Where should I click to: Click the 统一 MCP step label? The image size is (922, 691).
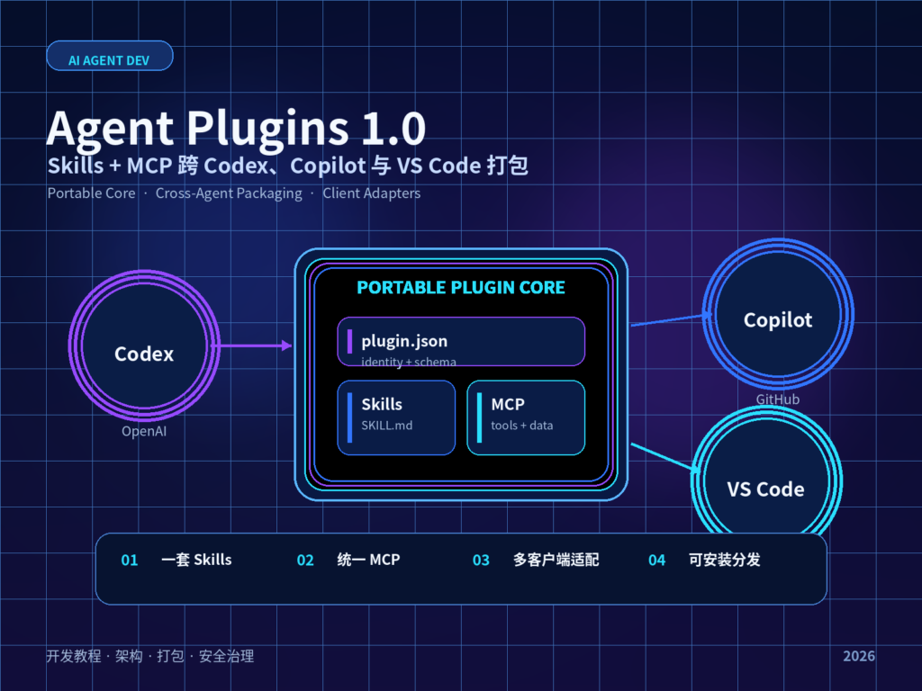click(368, 560)
